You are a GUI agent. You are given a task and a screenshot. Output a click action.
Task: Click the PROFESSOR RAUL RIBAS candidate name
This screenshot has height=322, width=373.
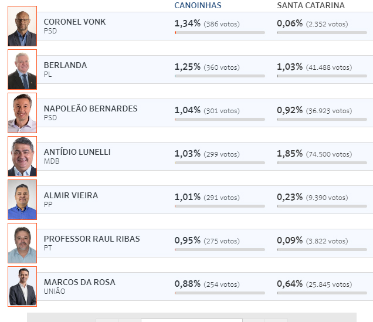click(x=92, y=239)
